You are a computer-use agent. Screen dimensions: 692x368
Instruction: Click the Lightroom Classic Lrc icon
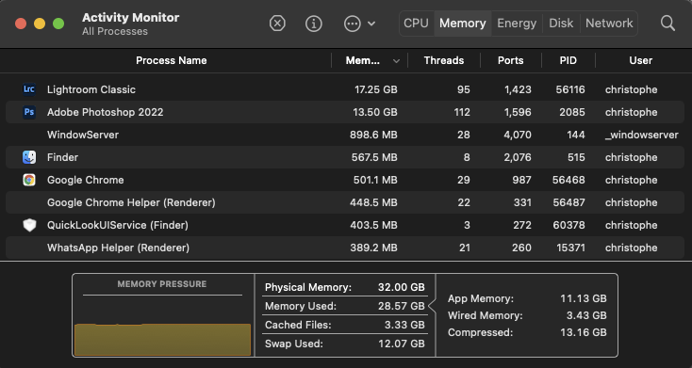pos(29,89)
